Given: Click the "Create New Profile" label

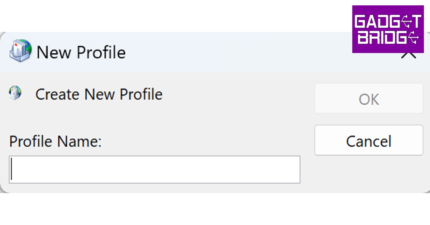Looking at the screenshot, I should 99,94.
